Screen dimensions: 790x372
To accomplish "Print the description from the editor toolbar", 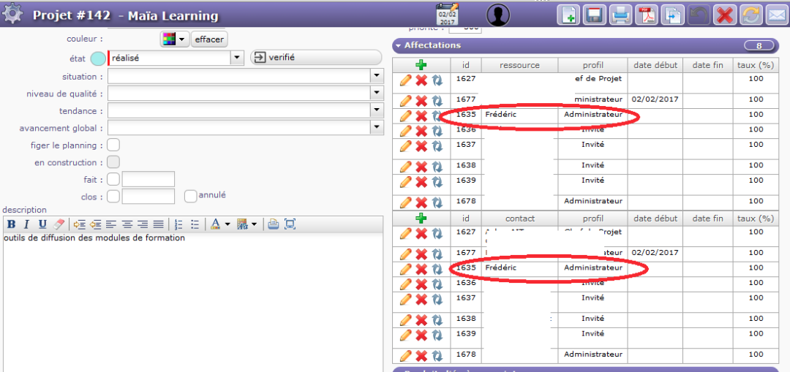I will pyautogui.click(x=273, y=224).
